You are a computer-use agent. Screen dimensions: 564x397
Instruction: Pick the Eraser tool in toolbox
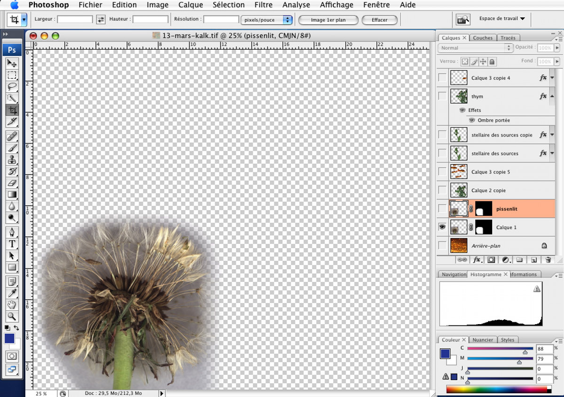tap(12, 183)
